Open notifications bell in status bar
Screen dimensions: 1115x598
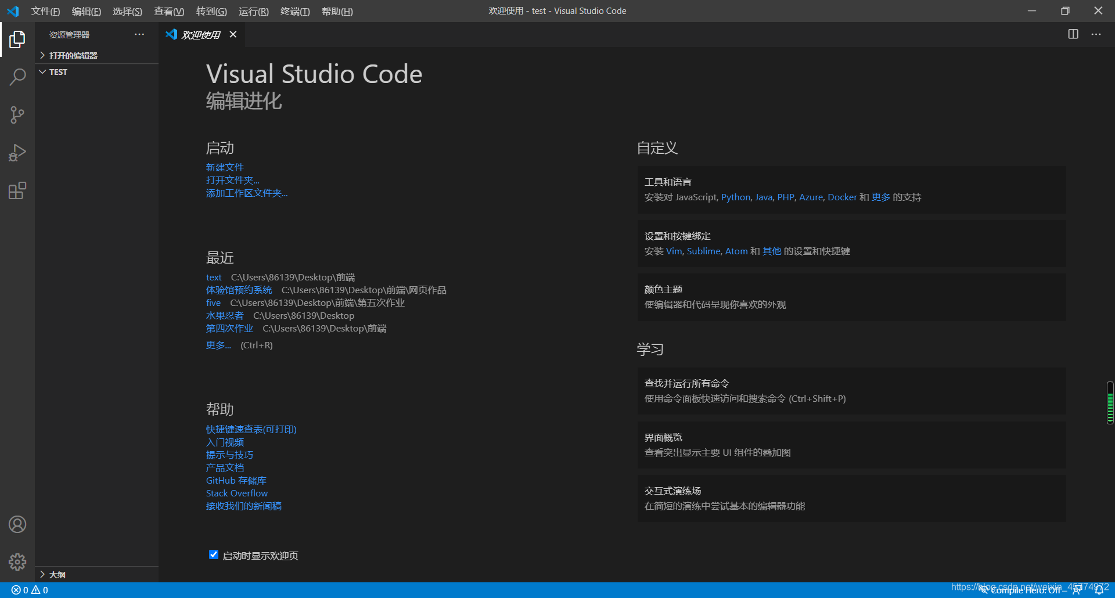point(1099,590)
